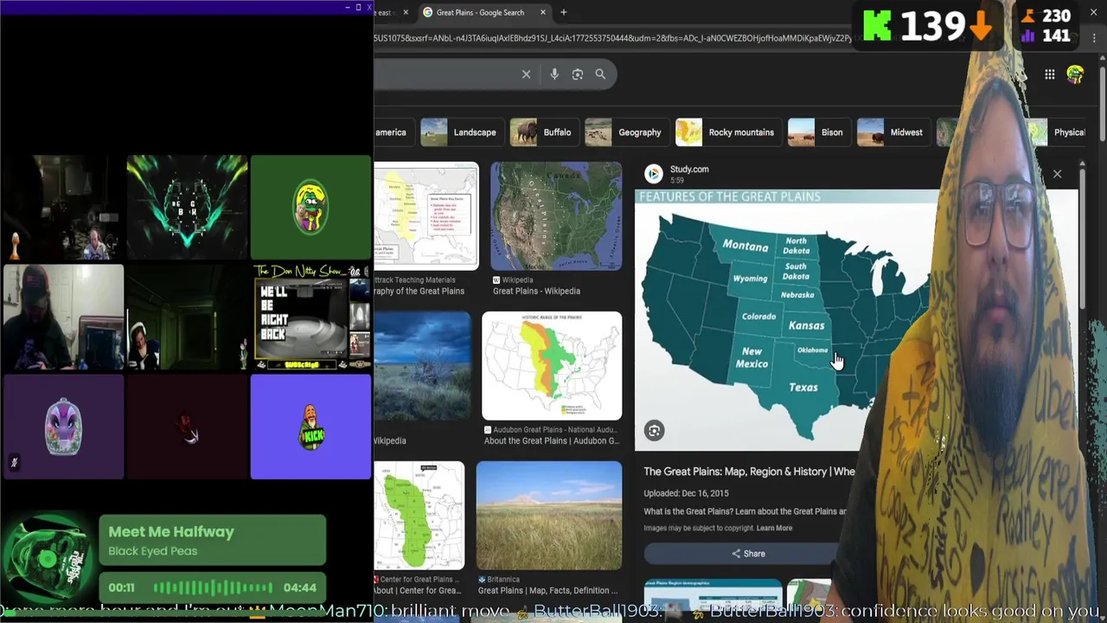Click the spinning album art disc
The image size is (1107, 623).
49,560
